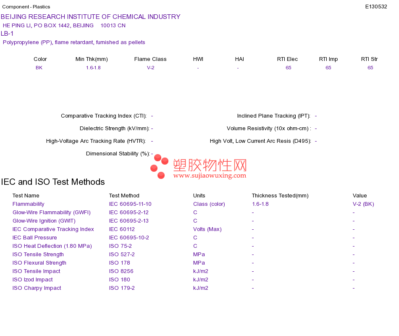Click the Thickness Tested(mm) column header
The height and width of the screenshot is (336, 399).
[x=280, y=196]
